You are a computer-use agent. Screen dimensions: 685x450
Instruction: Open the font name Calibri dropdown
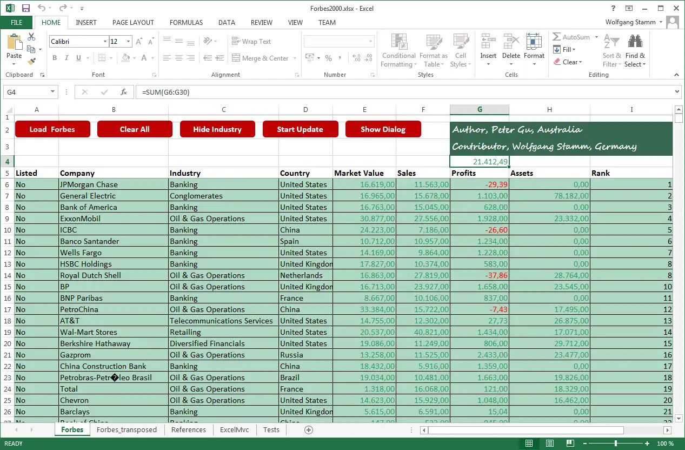(x=105, y=42)
